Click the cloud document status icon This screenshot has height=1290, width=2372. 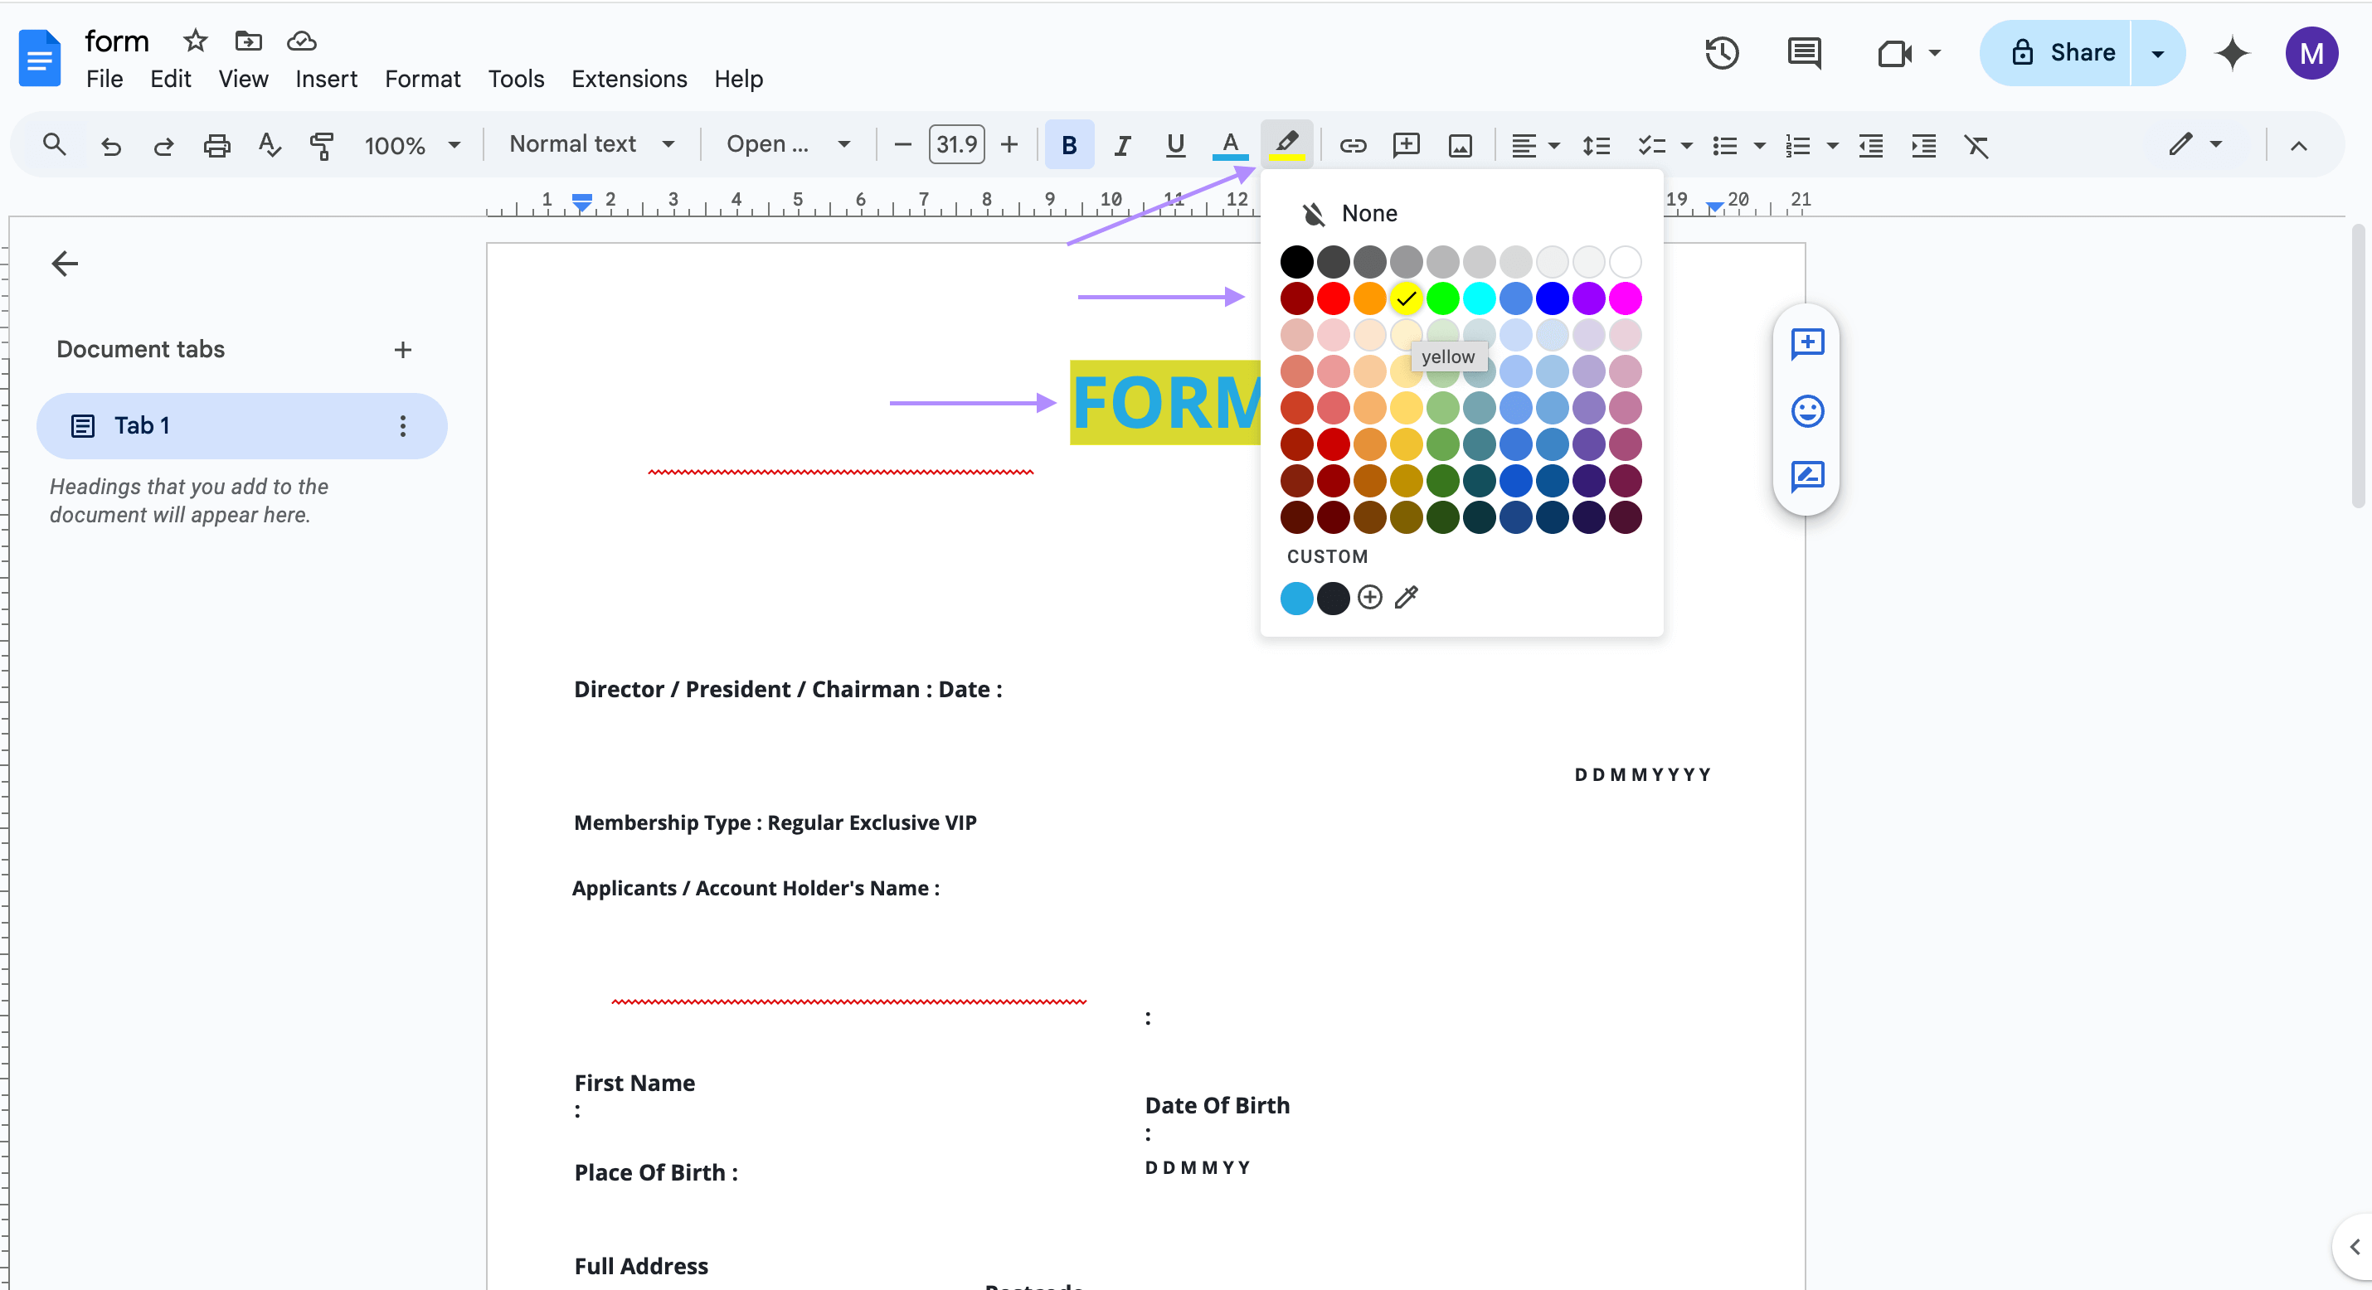pyautogui.click(x=302, y=41)
